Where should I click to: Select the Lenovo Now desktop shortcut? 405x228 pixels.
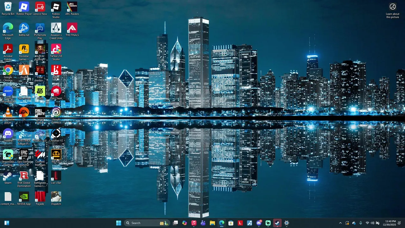point(40,9)
